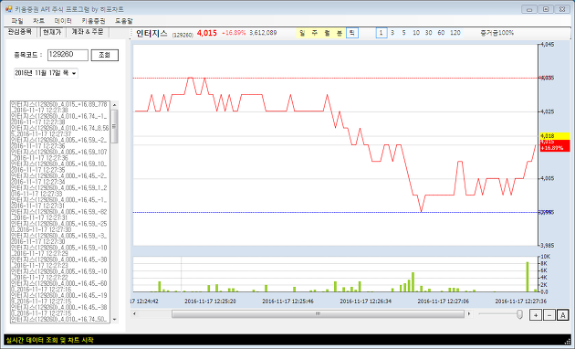Close the program window

(x=562, y=9)
